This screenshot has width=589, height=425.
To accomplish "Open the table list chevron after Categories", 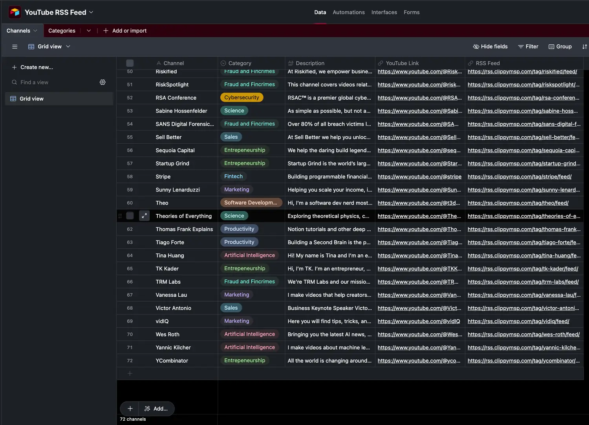I will [89, 31].
